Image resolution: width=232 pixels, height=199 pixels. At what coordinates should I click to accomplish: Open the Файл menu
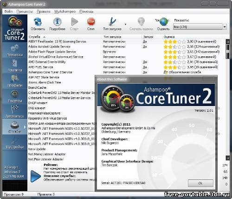click(x=8, y=12)
